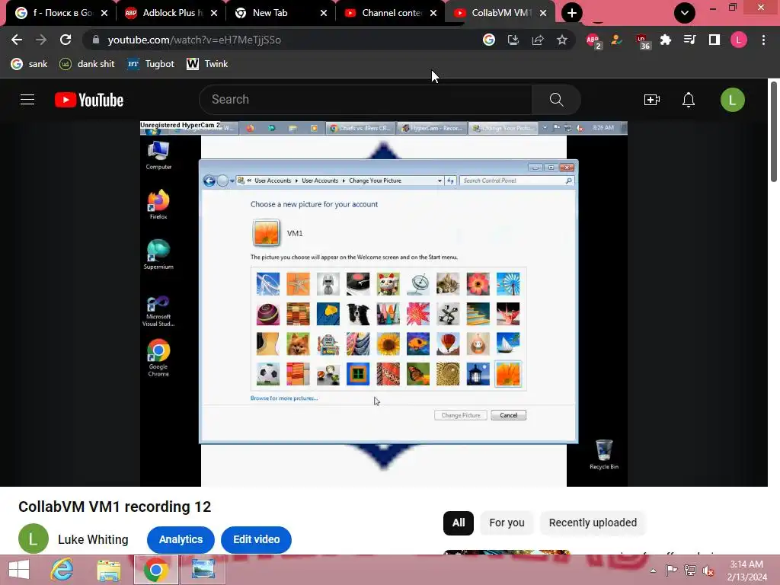Open the Action Center flag tray icon

[x=671, y=571]
